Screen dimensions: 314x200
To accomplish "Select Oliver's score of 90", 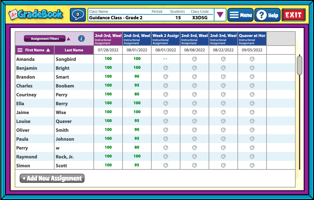I will (x=137, y=130).
